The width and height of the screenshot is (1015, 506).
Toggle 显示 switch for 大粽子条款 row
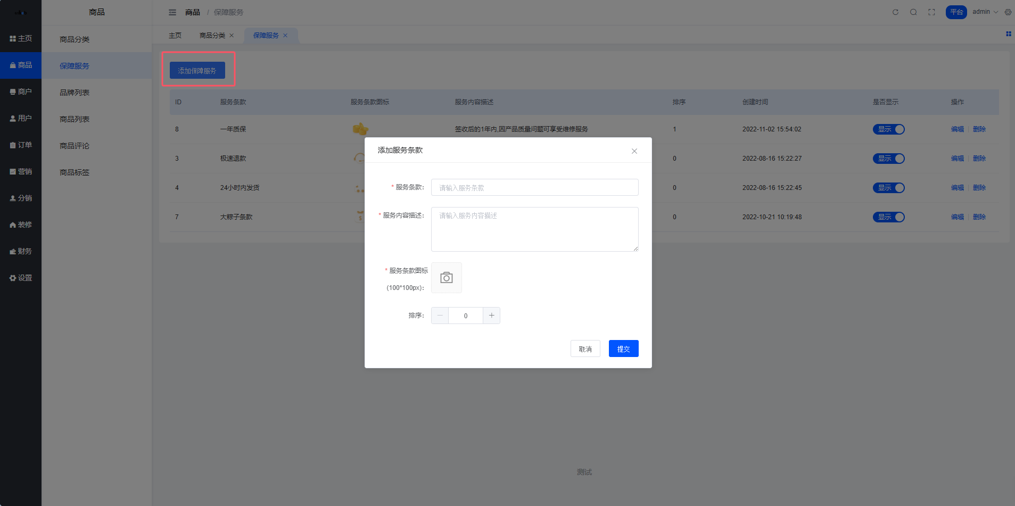[888, 217]
